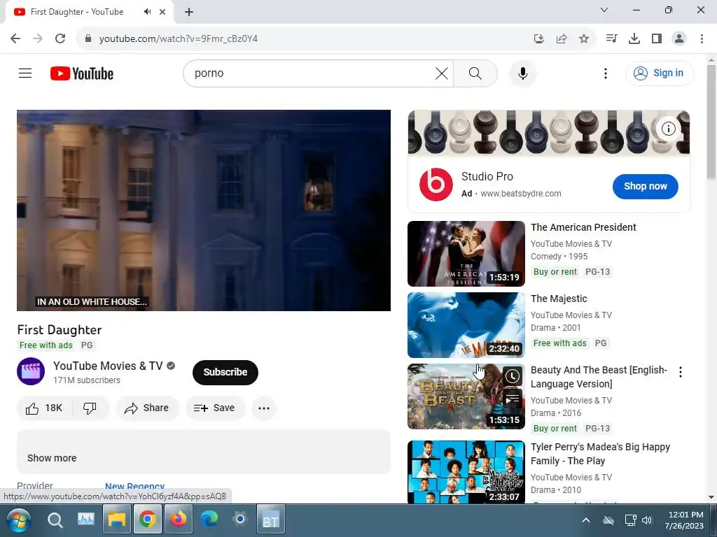Image resolution: width=717 pixels, height=537 pixels.
Task: Open taskbar search magnifier
Action: (55, 520)
